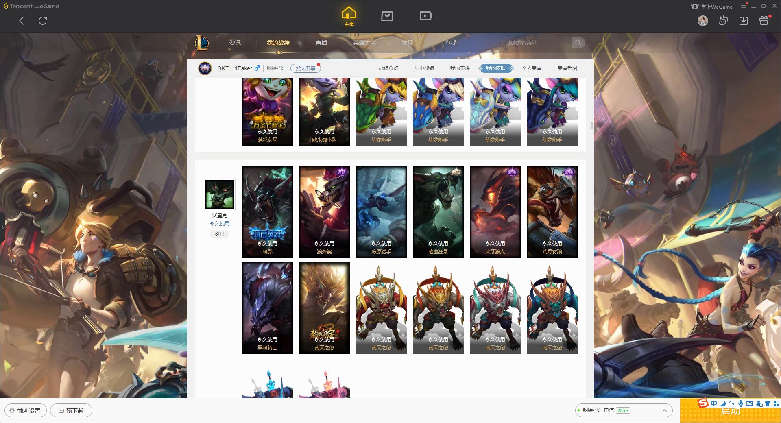Open the 冻原猎手 skin card
Screen dimensions: 781x423
(x=381, y=212)
